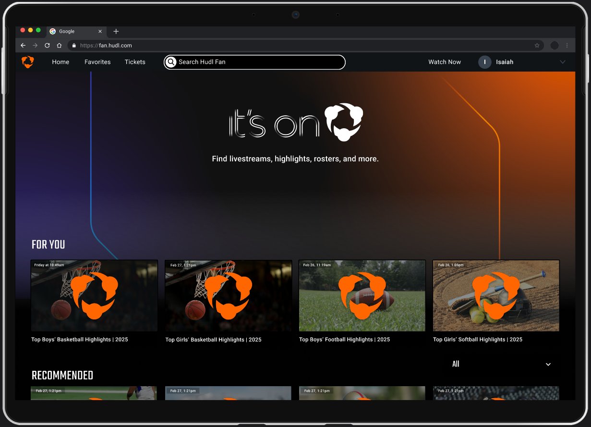Screen dimensions: 591x427
Task: Click the browser forward arrow
Action: [35, 45]
